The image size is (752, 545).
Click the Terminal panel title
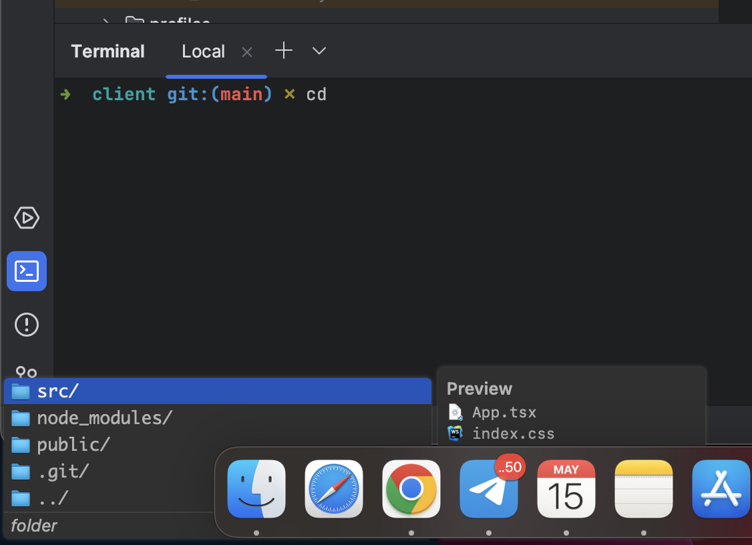click(x=108, y=51)
